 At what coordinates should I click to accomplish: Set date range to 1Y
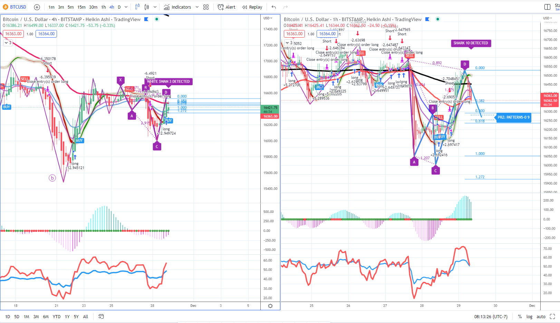pyautogui.click(x=67, y=316)
